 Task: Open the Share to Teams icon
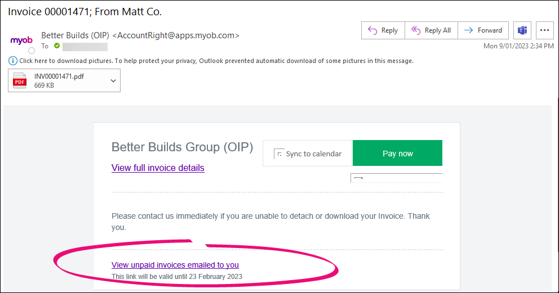[x=522, y=30]
